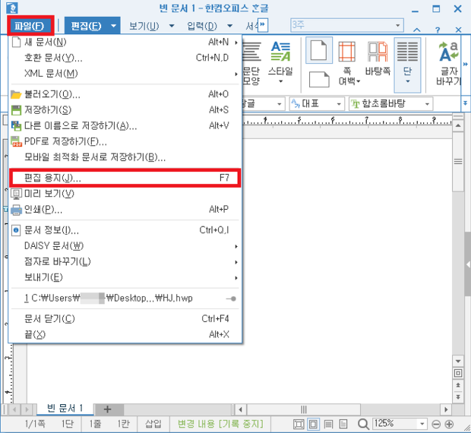Open the 보기(U) menu
The image size is (471, 433).
[144, 26]
